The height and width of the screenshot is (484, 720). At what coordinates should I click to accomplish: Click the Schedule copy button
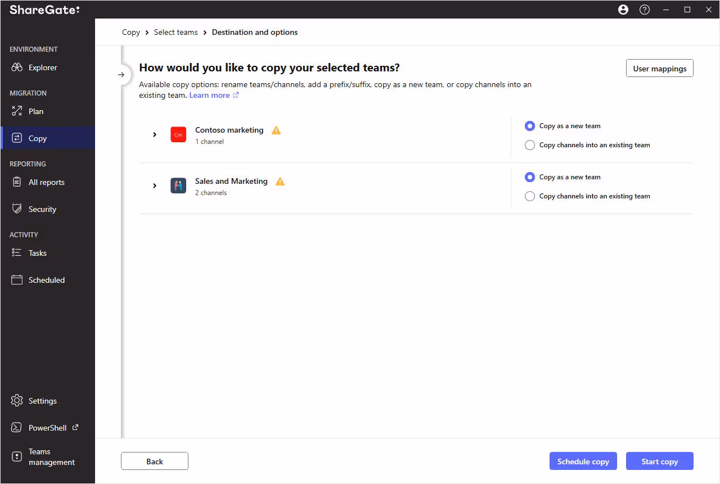tap(583, 462)
